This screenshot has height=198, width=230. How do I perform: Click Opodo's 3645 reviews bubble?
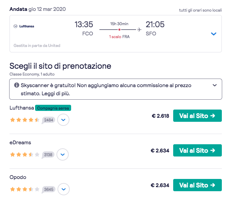[x=49, y=189]
